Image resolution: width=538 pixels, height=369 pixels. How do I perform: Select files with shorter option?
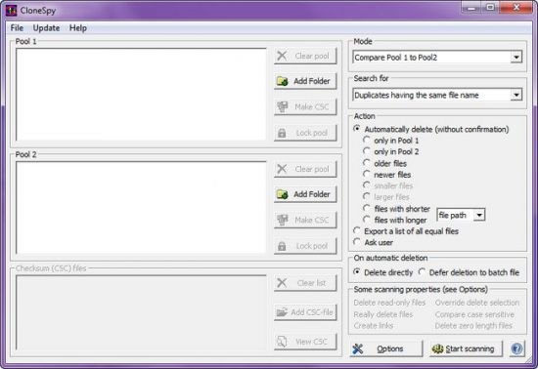click(396, 209)
